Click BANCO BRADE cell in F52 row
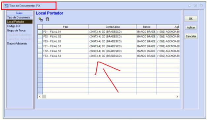This screenshot has height=120, width=207. pos(146,51)
